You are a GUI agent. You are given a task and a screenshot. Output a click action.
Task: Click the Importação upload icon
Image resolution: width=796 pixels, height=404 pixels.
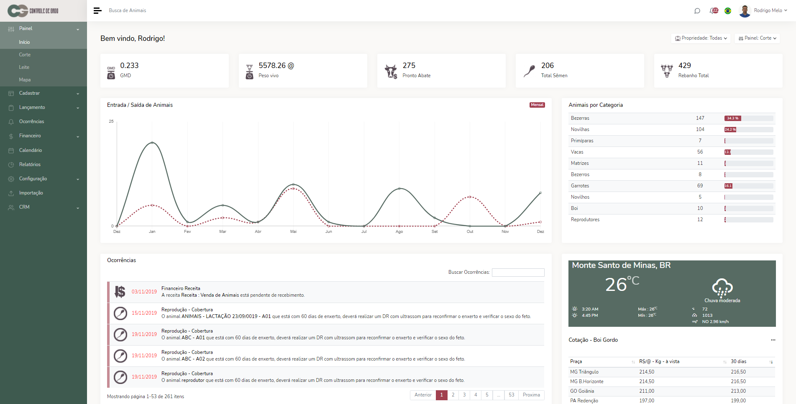point(11,193)
